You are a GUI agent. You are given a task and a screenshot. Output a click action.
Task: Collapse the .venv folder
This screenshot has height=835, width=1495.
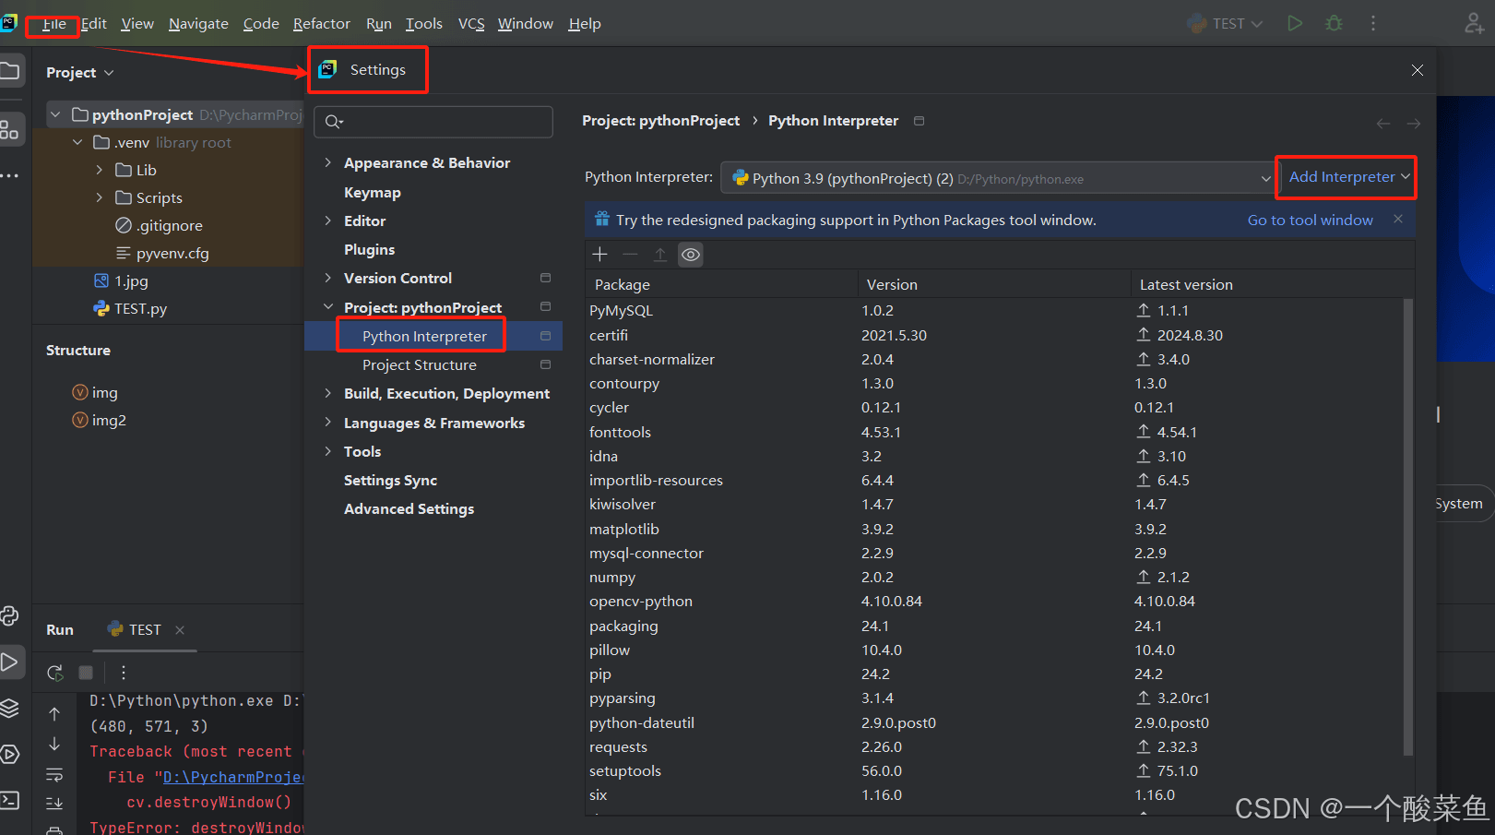pos(77,142)
